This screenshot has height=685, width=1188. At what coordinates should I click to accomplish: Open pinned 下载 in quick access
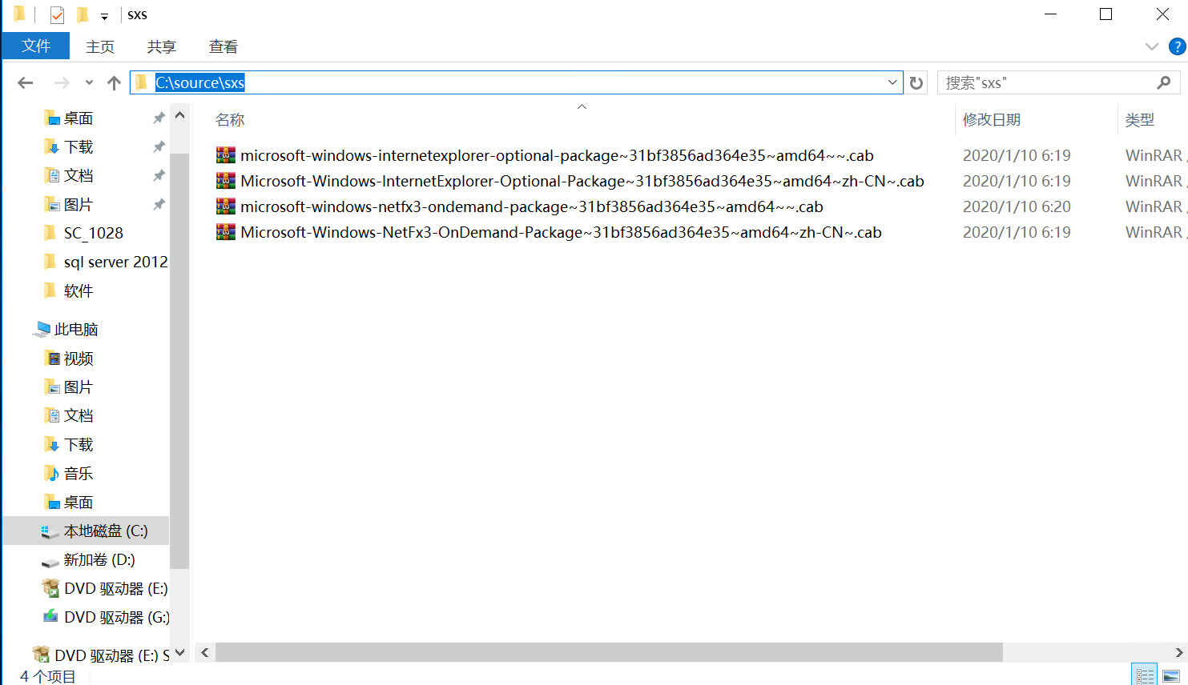tap(79, 147)
